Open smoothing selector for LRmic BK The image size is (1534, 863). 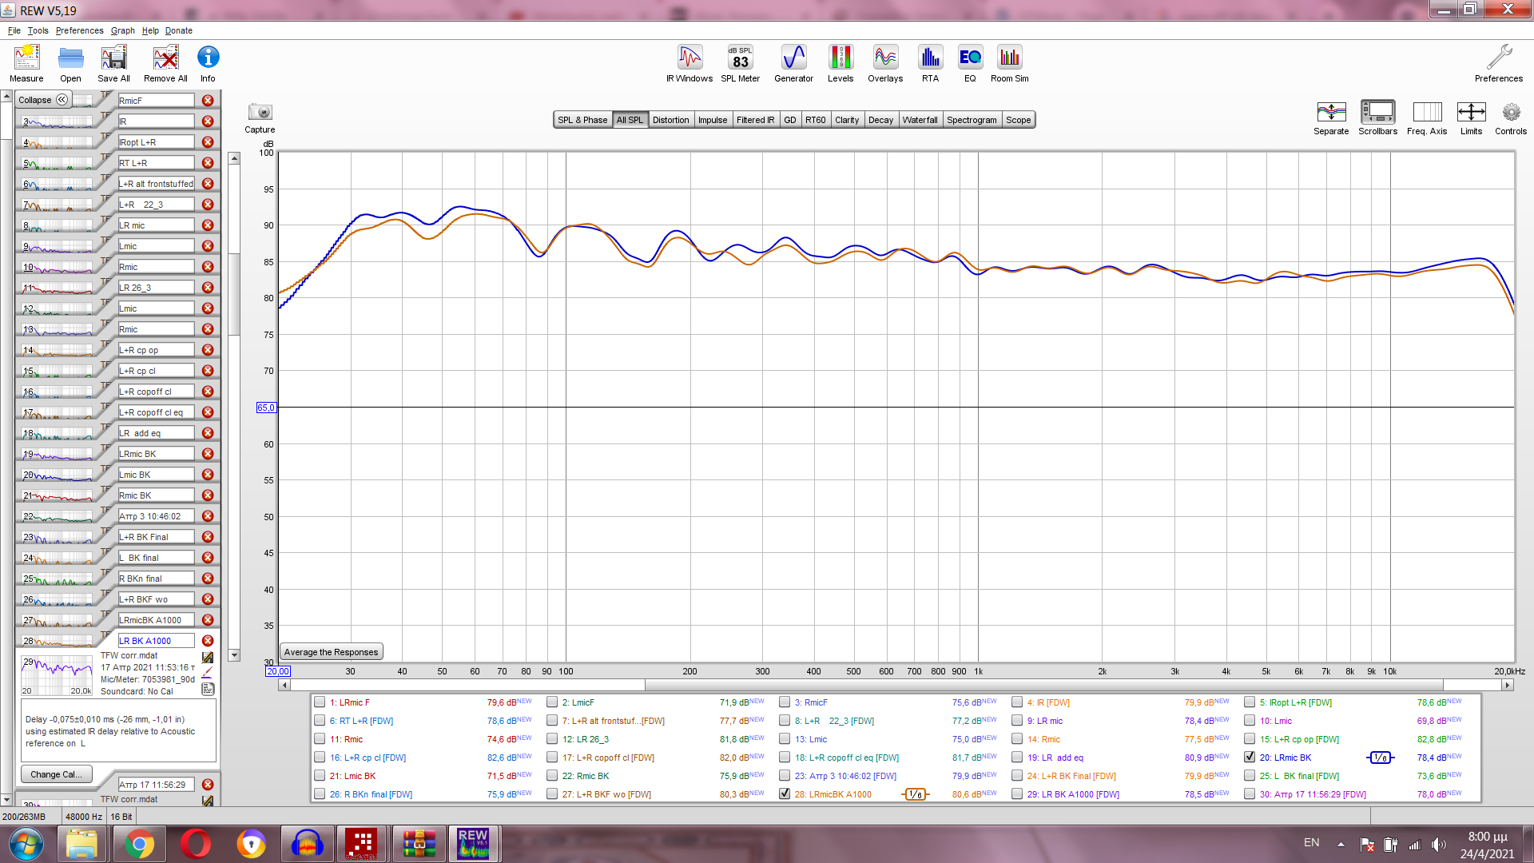tap(1380, 758)
